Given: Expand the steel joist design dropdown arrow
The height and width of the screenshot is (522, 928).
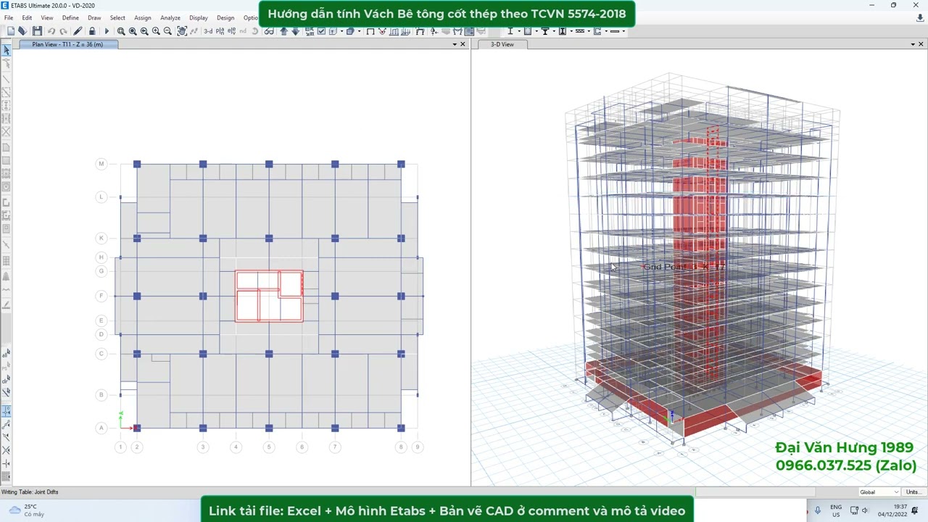Looking at the screenshot, I should (x=589, y=31).
